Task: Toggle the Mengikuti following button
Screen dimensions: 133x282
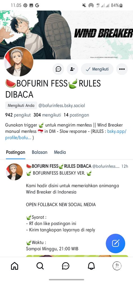Action: click(97, 69)
